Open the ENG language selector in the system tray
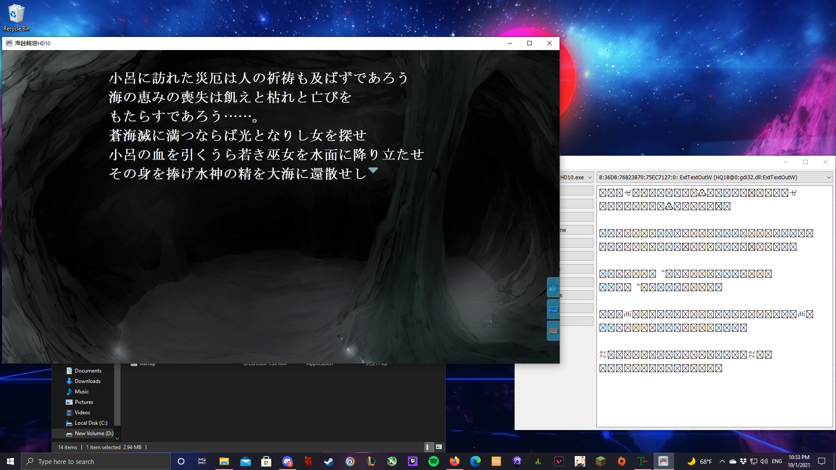The height and width of the screenshot is (470, 836). point(776,461)
